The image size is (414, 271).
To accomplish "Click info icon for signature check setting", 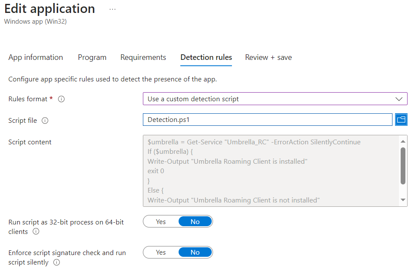I will point(56,262).
